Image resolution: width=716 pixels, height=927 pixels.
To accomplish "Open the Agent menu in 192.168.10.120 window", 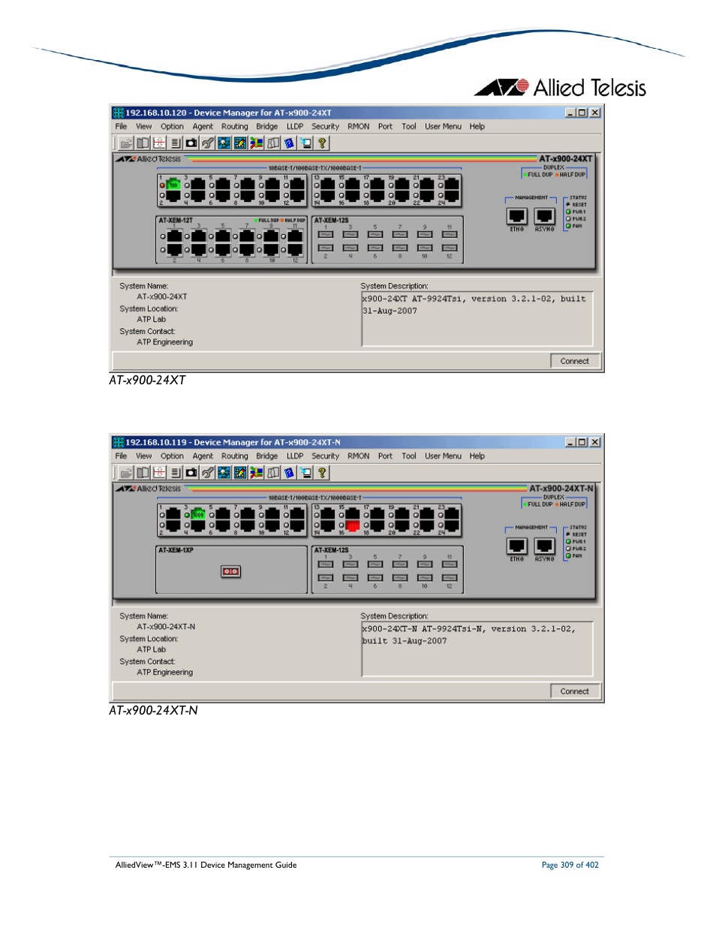I will click(x=203, y=127).
